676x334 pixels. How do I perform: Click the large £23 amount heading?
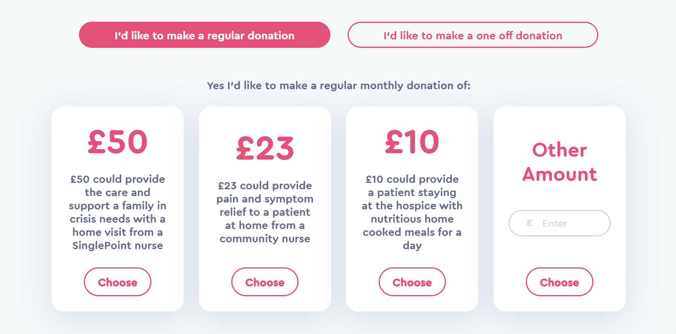coord(265,148)
